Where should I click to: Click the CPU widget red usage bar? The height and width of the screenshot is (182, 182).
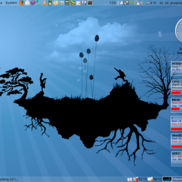[x=176, y=93]
